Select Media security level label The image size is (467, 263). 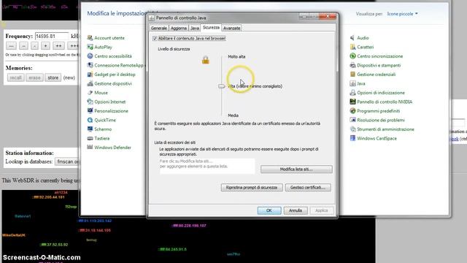pos(233,115)
